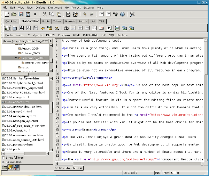Click the Italic A icon

(x=29, y=28)
